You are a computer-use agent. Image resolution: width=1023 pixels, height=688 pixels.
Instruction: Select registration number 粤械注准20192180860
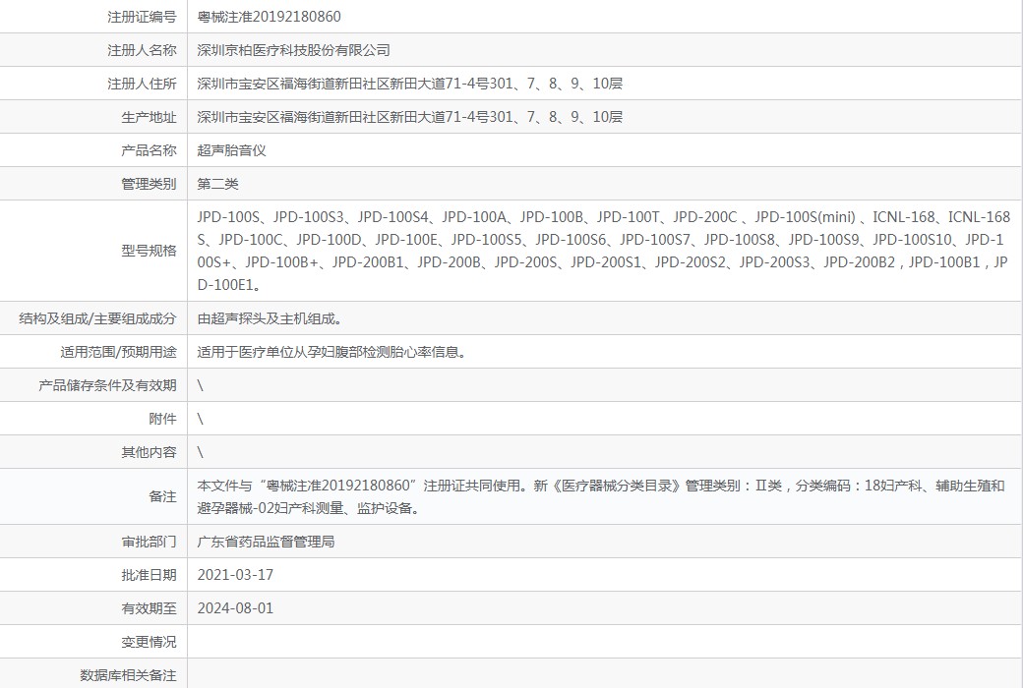(269, 17)
